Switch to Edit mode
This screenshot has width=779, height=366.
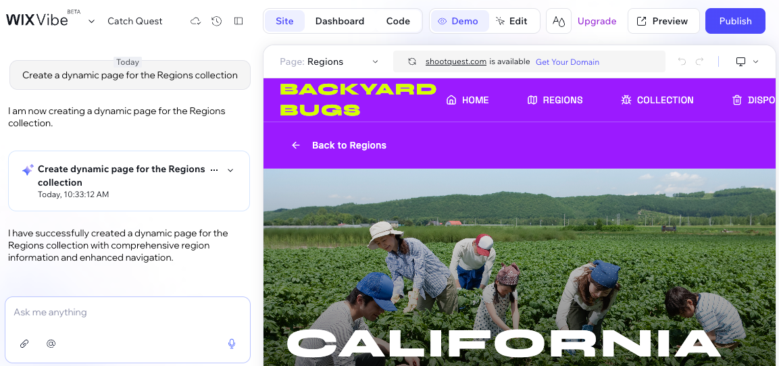pos(511,21)
